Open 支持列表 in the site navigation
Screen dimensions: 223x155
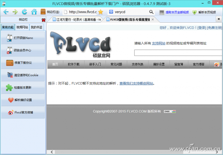coord(138,64)
